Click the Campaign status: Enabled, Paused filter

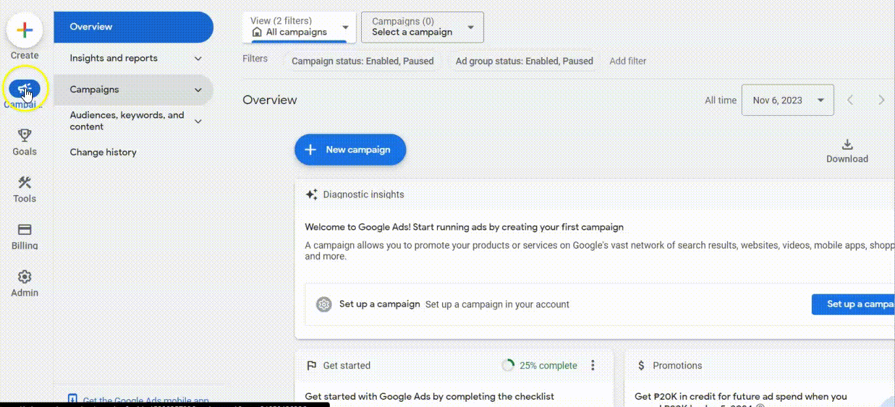pos(362,61)
